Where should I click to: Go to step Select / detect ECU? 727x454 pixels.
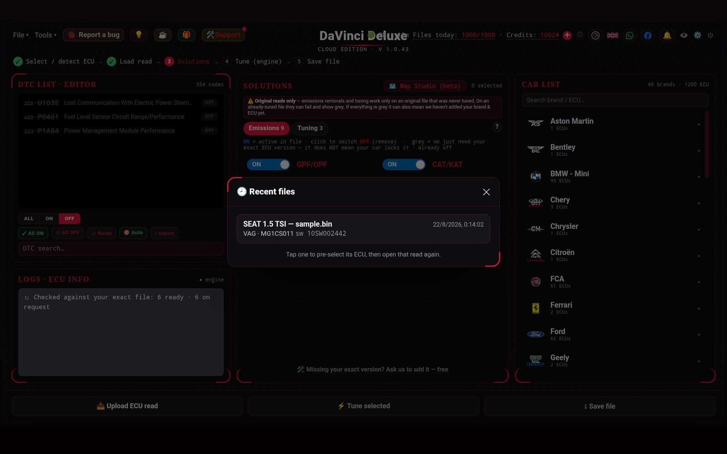[x=54, y=61]
